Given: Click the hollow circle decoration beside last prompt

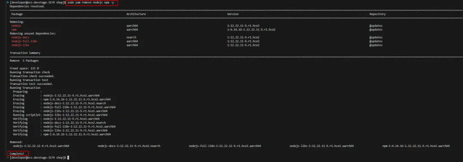Looking at the screenshot, I should click(x=7, y=158).
